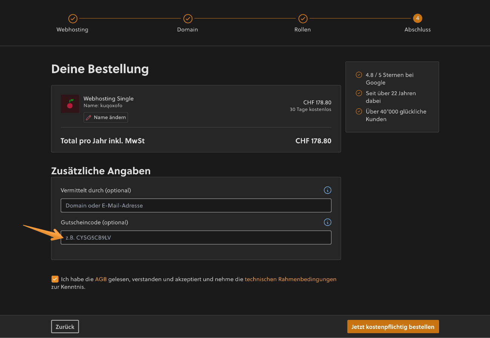This screenshot has width=490, height=338.
Task: Click the Über 40'000 glückliche Kunden text
Action: coord(396,115)
